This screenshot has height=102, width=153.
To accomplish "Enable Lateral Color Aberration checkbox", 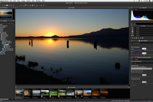I will pos(132,70).
